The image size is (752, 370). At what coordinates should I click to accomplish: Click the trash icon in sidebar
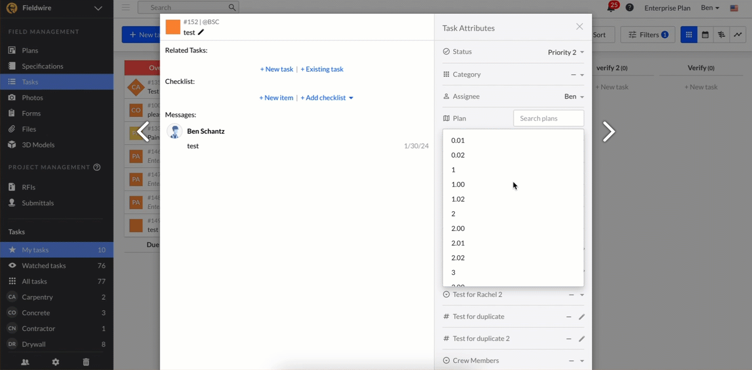click(86, 362)
